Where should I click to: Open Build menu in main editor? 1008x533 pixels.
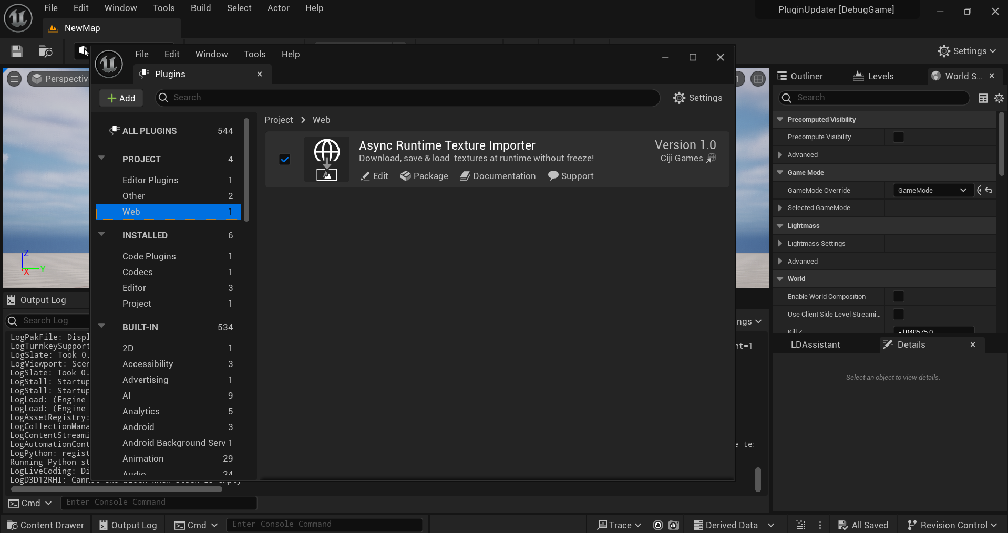201,8
